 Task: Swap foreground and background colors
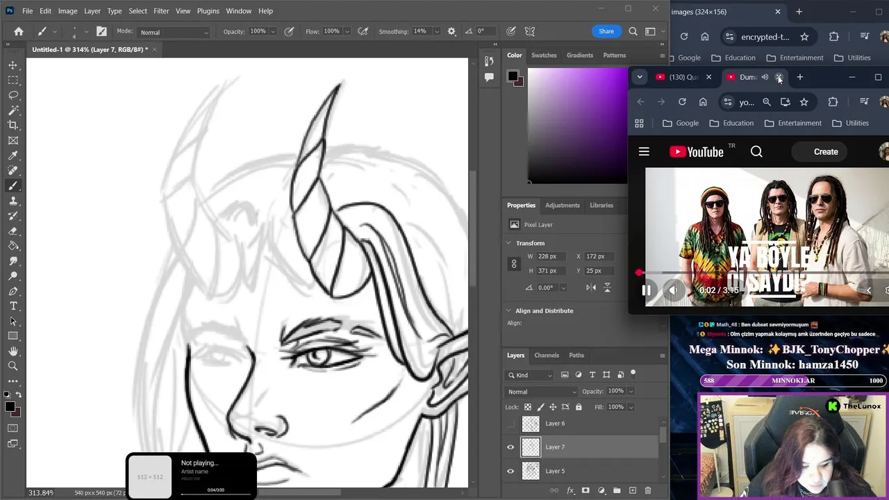(19, 395)
